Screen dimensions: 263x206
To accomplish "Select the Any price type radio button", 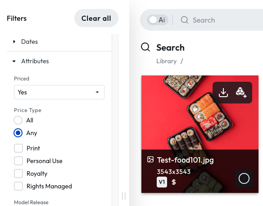I will (x=18, y=133).
